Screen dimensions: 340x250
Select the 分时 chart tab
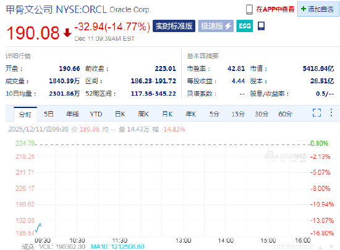pyautogui.click(x=25, y=114)
